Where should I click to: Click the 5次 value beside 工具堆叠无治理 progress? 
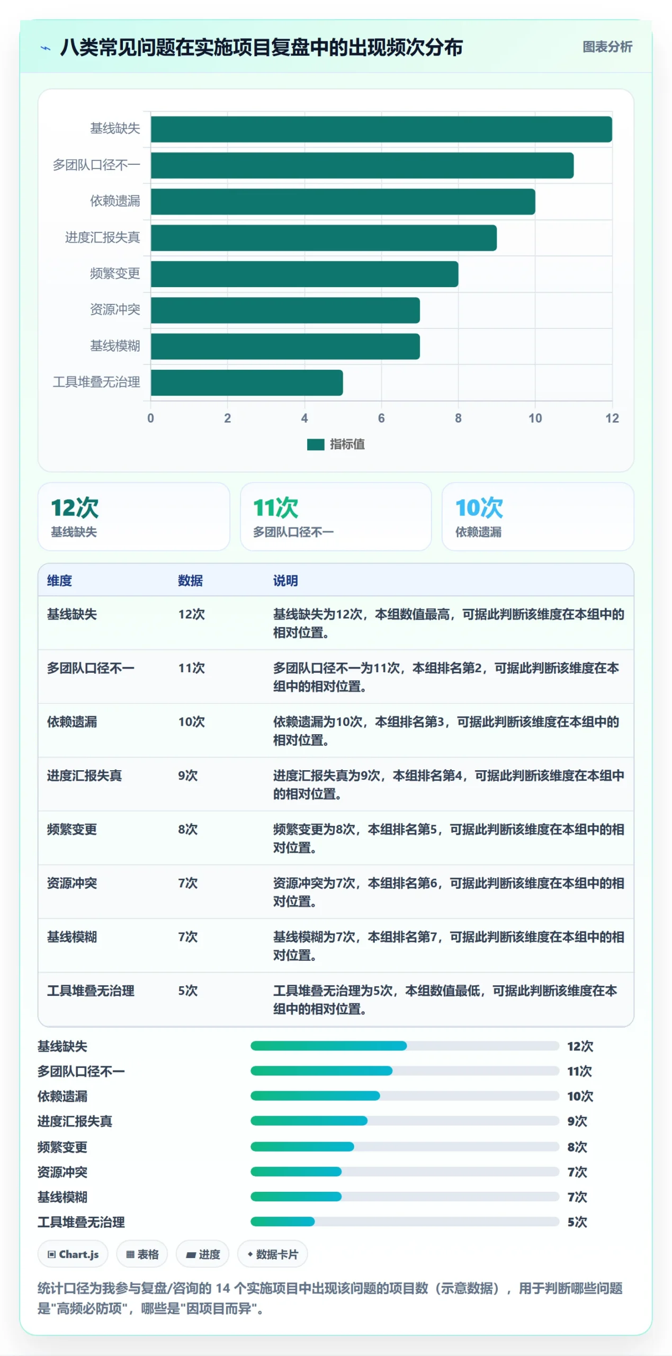[x=577, y=1221]
